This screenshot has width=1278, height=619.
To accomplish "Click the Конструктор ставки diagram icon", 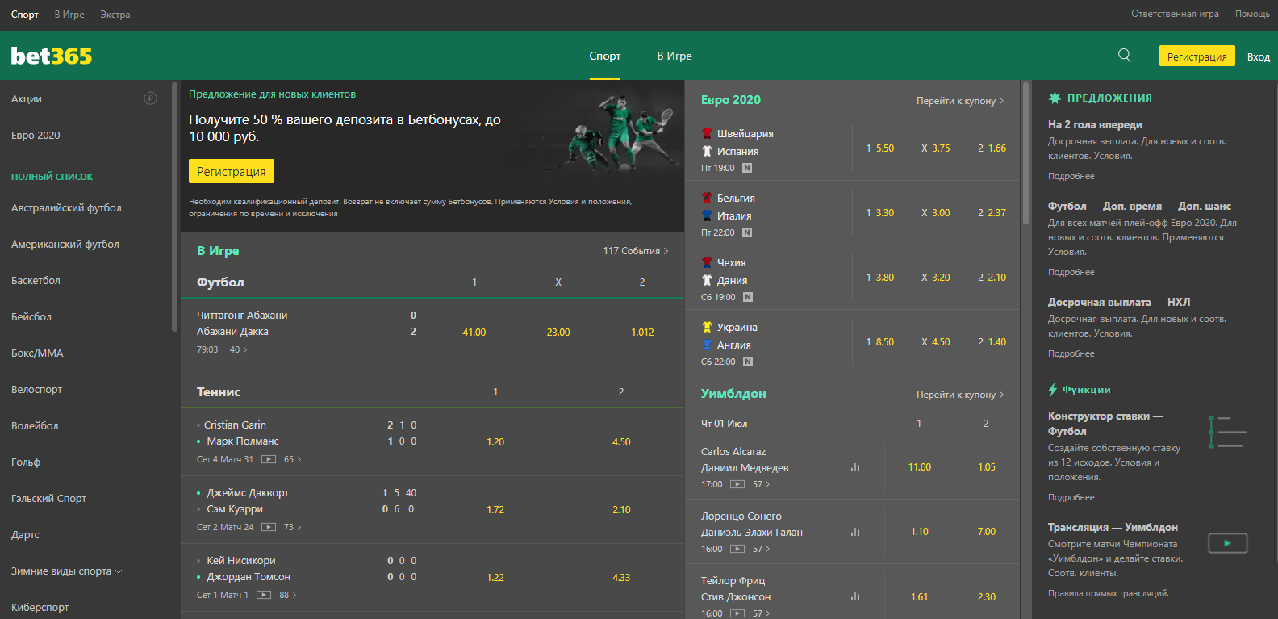I will [x=1227, y=432].
